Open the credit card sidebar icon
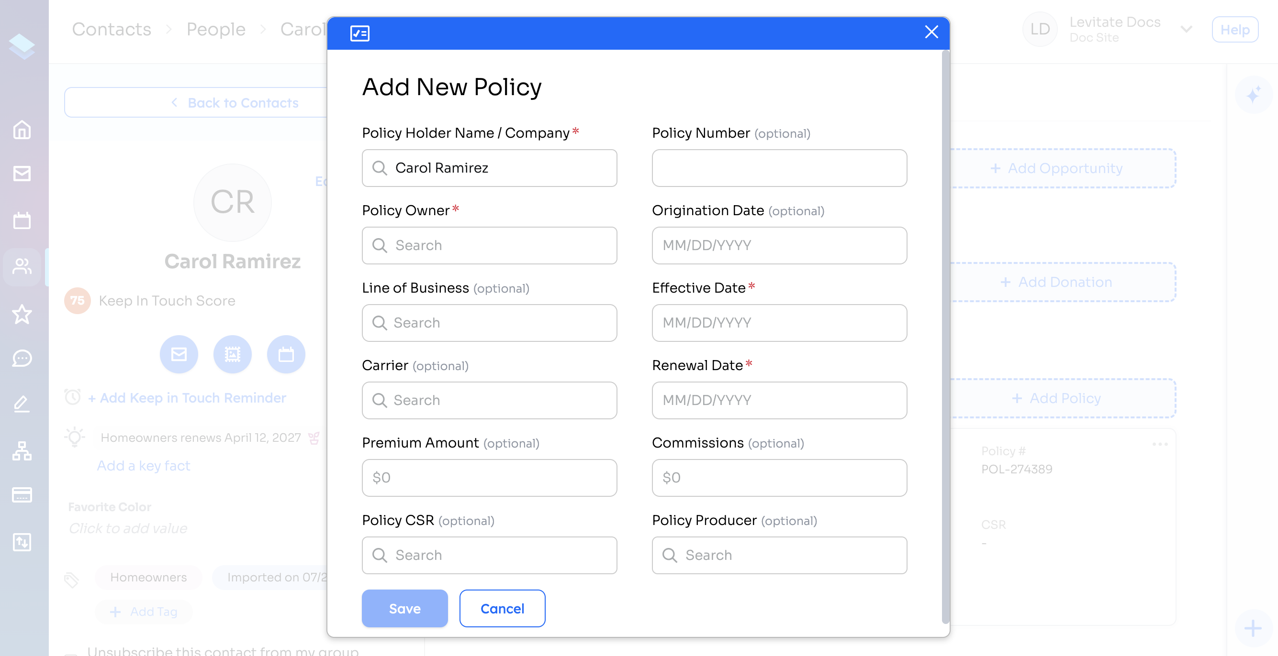This screenshot has width=1278, height=656. pos(22,494)
